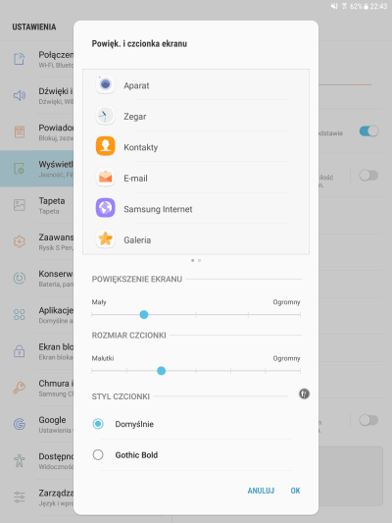
Task: Tap the Aparat camera app icon
Action: (x=105, y=84)
